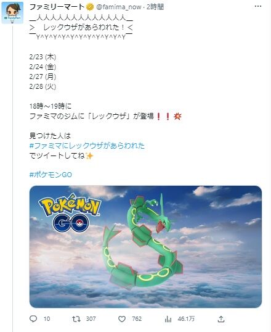Open the share icon for this tweet
The width and height of the screenshot is (271, 332).
[221, 319]
